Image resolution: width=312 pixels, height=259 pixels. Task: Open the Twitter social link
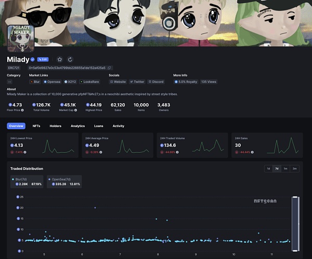tap(137, 82)
